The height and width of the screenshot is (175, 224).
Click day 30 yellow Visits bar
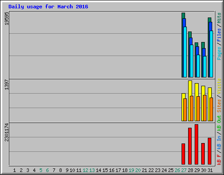(203, 103)
